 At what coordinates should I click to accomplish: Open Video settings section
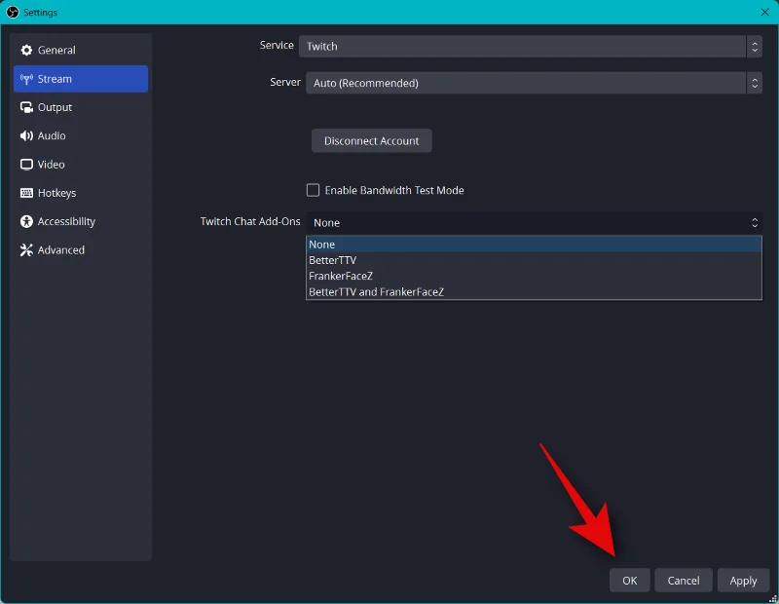coord(81,165)
